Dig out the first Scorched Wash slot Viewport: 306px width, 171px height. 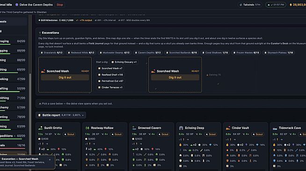pyautogui.click(x=65, y=78)
